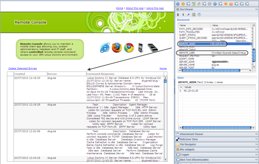Click the entry created 20/07/2010 12:18:29
Viewport: 259px width, 164px height.
click(x=88, y=116)
